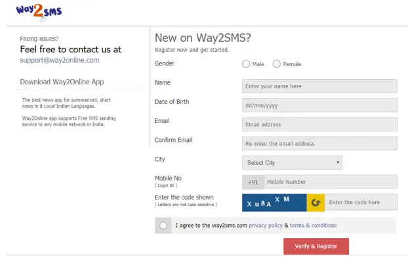This screenshot has width=408, height=259.
Task: Click the Feel free to contact us at text
Action: [71, 50]
